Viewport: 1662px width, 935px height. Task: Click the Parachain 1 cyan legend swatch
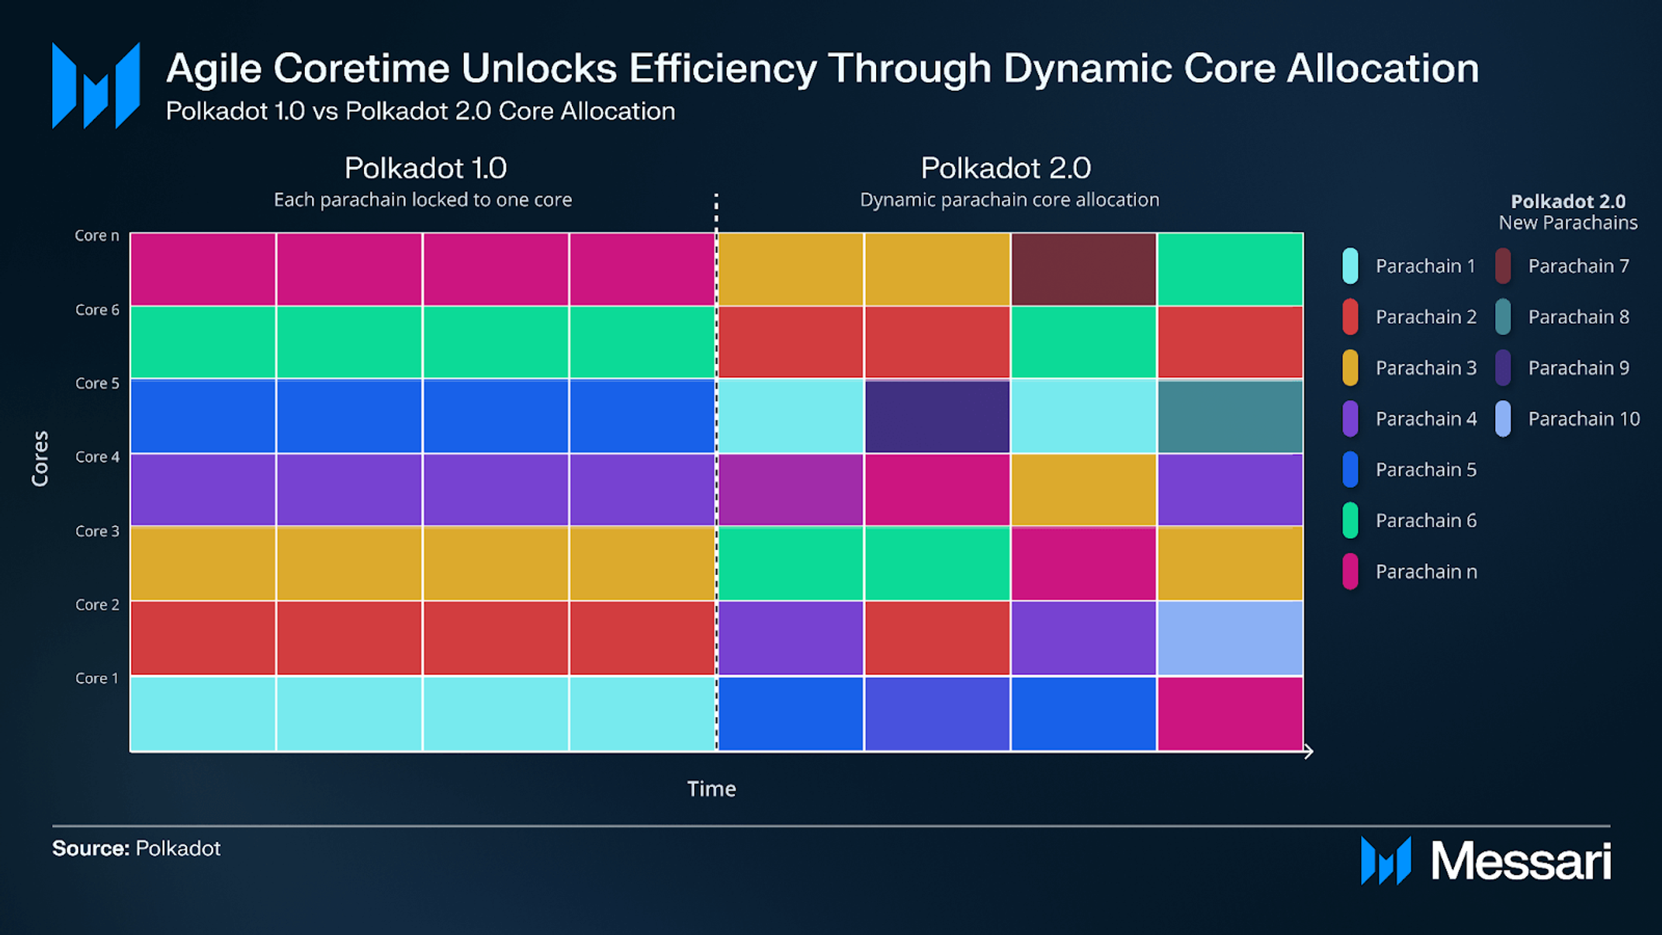1350,266
